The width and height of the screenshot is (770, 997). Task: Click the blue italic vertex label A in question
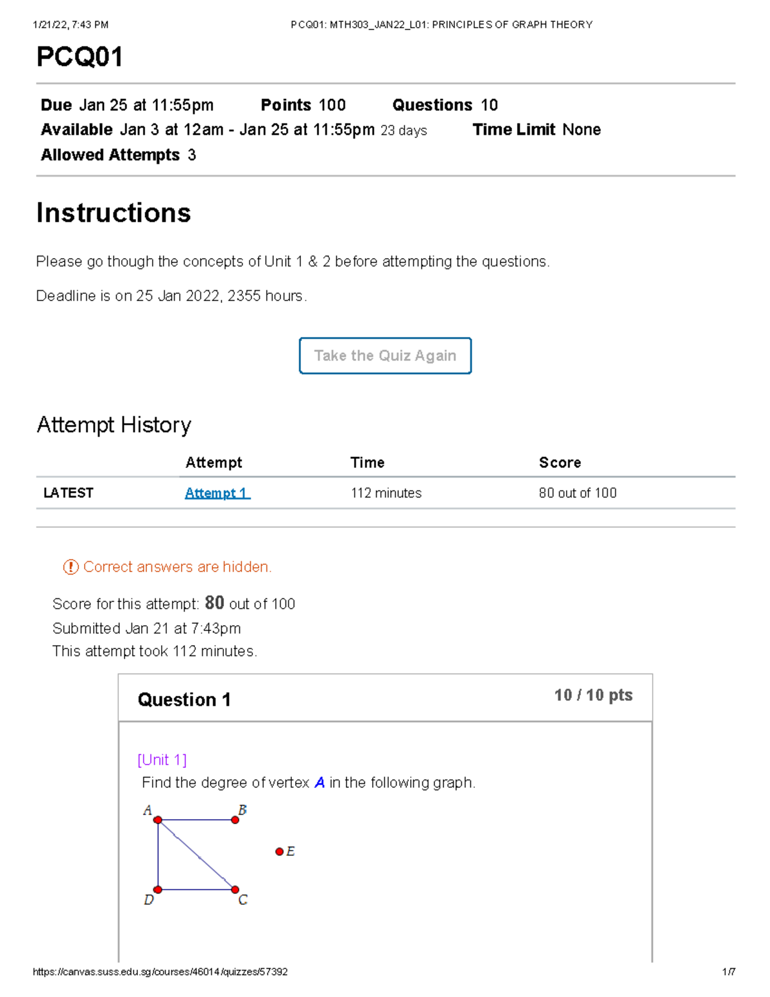(x=319, y=782)
